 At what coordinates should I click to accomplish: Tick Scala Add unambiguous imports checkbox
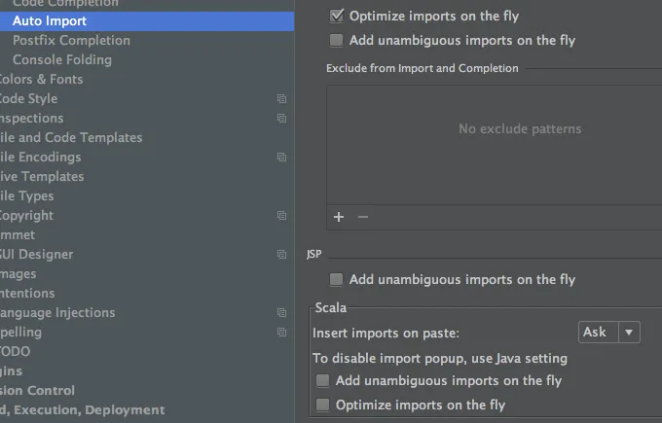[323, 381]
